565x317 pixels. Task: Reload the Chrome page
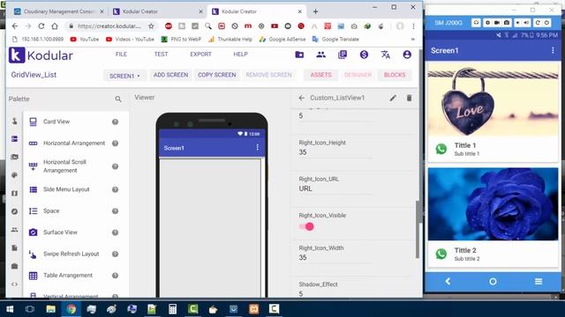click(x=41, y=26)
